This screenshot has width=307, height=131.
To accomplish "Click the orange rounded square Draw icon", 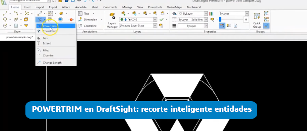I will [26, 20].
